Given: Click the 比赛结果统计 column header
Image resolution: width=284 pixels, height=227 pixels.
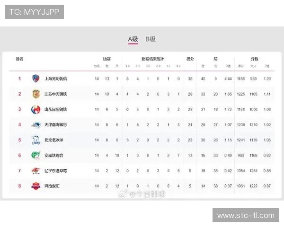Looking at the screenshot, I should [152, 59].
